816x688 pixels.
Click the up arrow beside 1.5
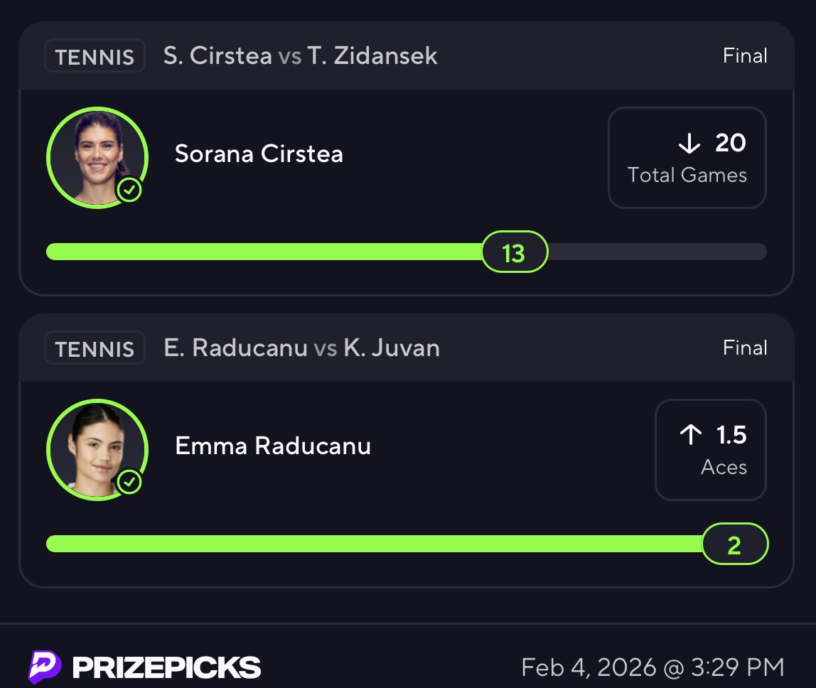click(x=690, y=435)
